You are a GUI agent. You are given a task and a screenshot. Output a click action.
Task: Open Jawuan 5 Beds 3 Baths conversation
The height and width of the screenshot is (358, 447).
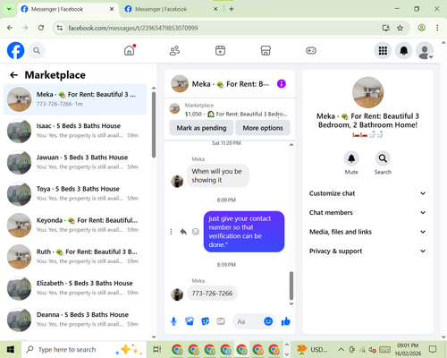click(x=75, y=162)
